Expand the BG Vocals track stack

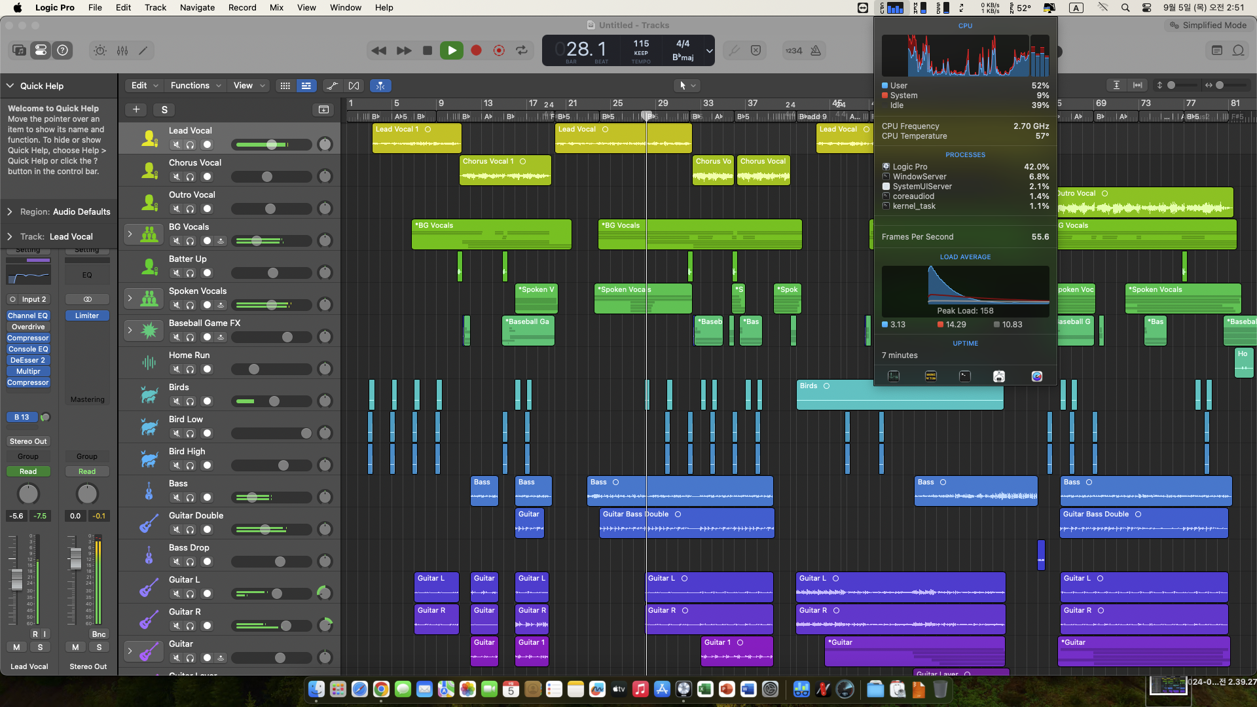tap(130, 234)
